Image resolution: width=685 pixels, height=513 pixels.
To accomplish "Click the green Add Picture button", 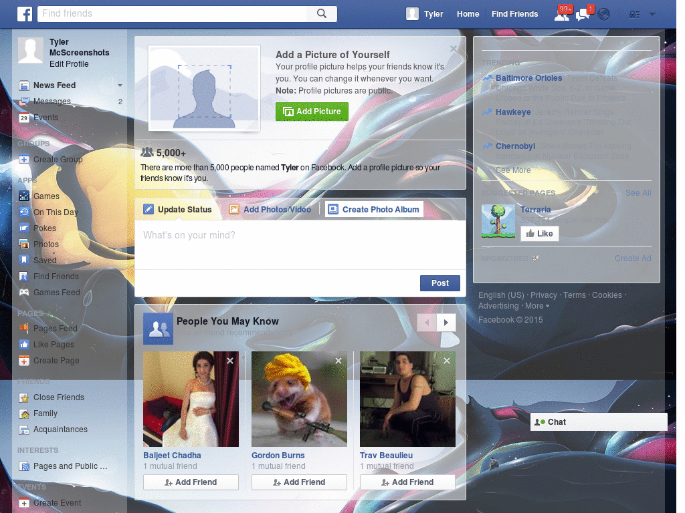I will pyautogui.click(x=312, y=112).
